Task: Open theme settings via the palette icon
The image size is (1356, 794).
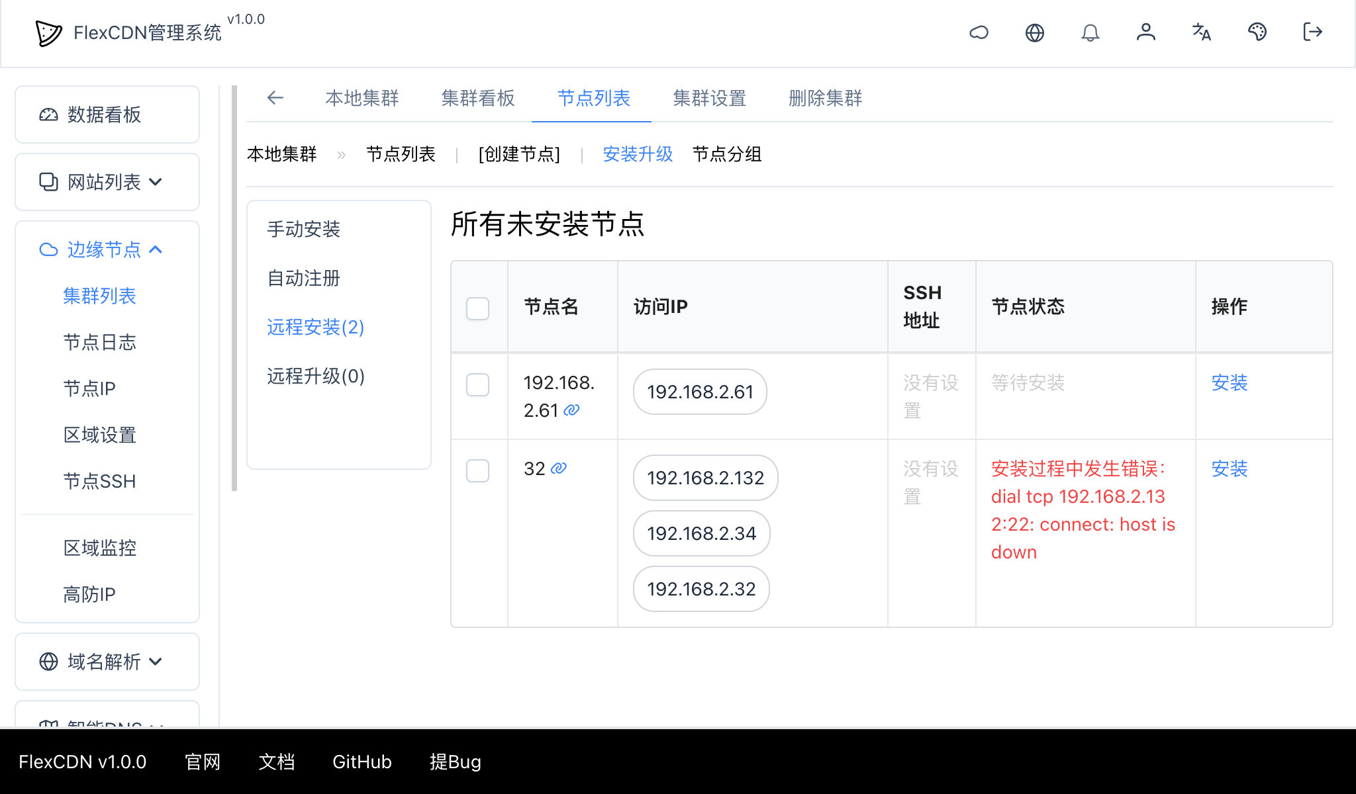Action: coord(1257,32)
